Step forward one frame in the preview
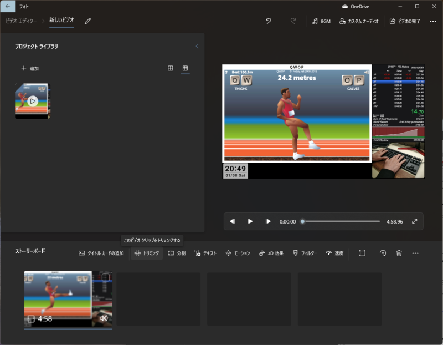Screen dimensions: 443x345 (x=268, y=221)
